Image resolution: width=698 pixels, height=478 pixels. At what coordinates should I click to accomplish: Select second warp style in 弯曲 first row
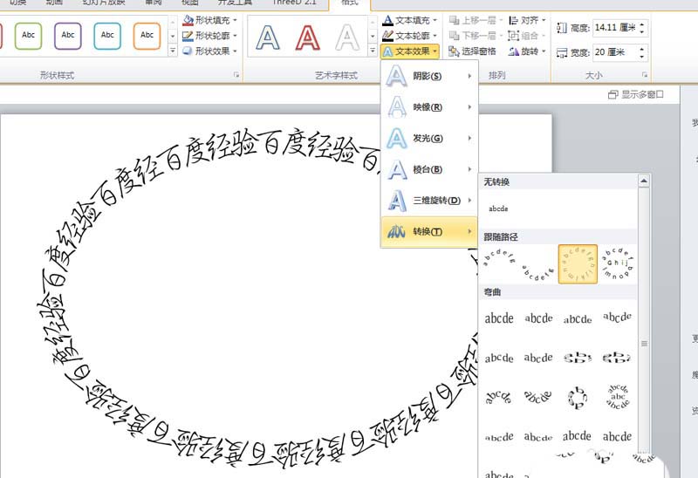[x=538, y=318]
